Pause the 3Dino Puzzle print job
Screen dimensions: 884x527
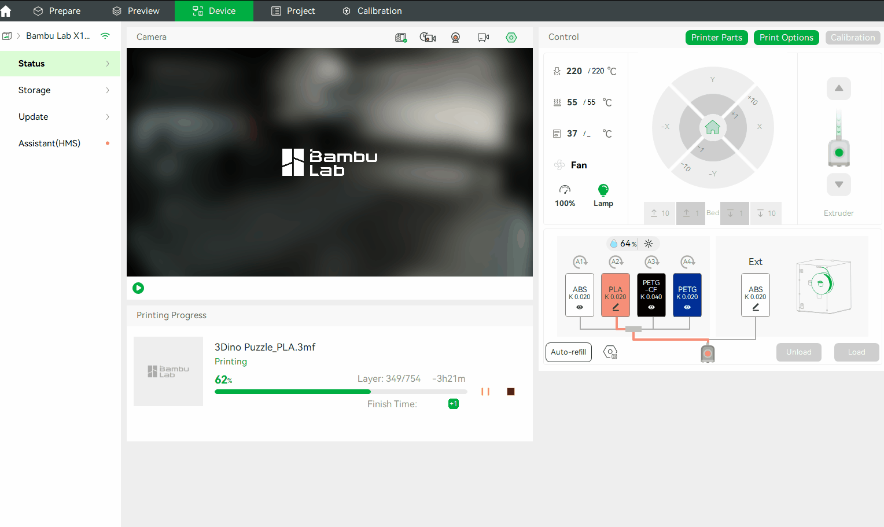485,392
